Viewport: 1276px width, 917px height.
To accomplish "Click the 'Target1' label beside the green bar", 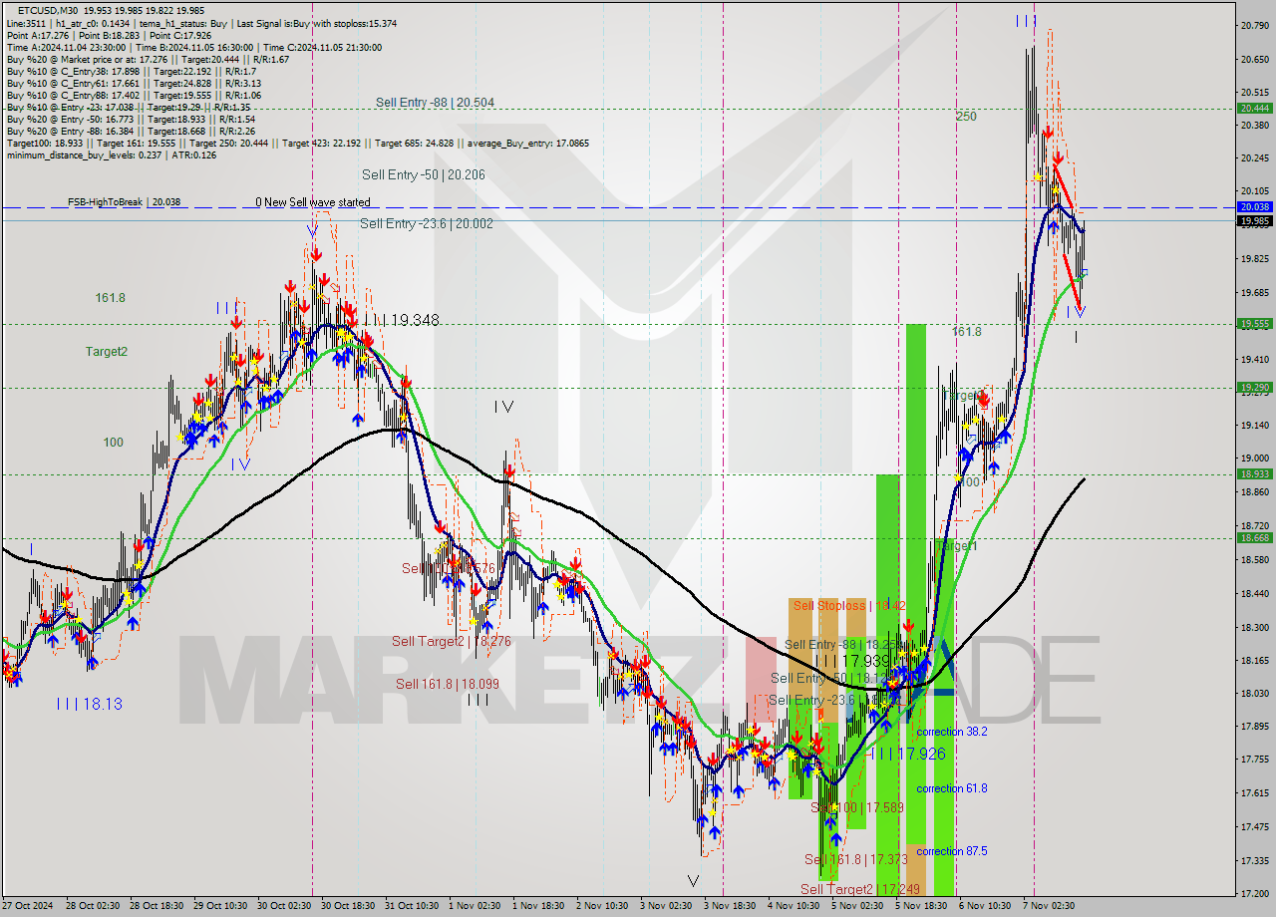I will point(957,546).
